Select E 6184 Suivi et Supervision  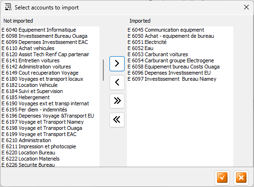tap(50, 91)
